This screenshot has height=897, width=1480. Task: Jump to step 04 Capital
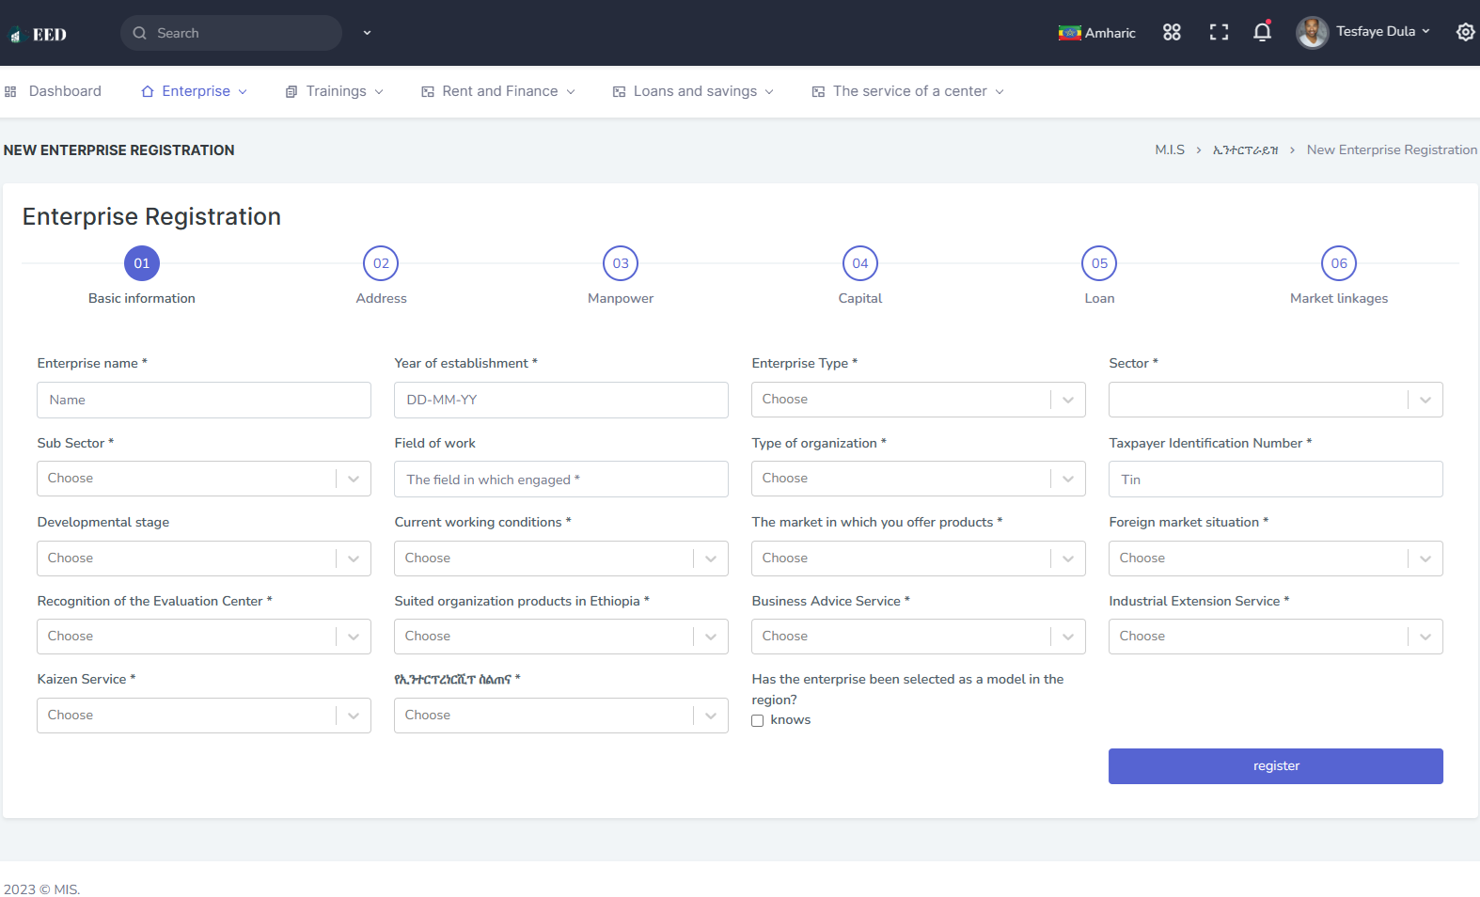click(859, 263)
